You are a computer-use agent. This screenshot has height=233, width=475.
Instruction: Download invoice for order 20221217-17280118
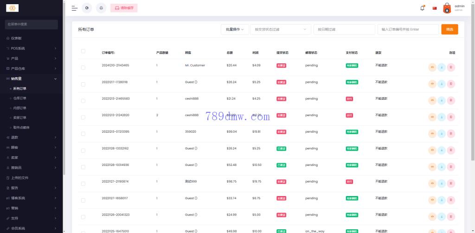(x=442, y=84)
